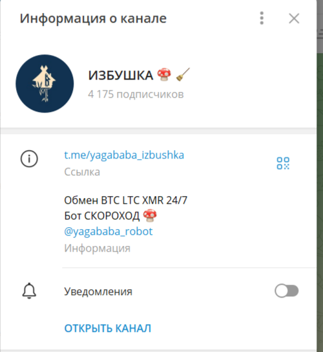
Task: Click the Информация о канале header title
Action: [x=93, y=18]
